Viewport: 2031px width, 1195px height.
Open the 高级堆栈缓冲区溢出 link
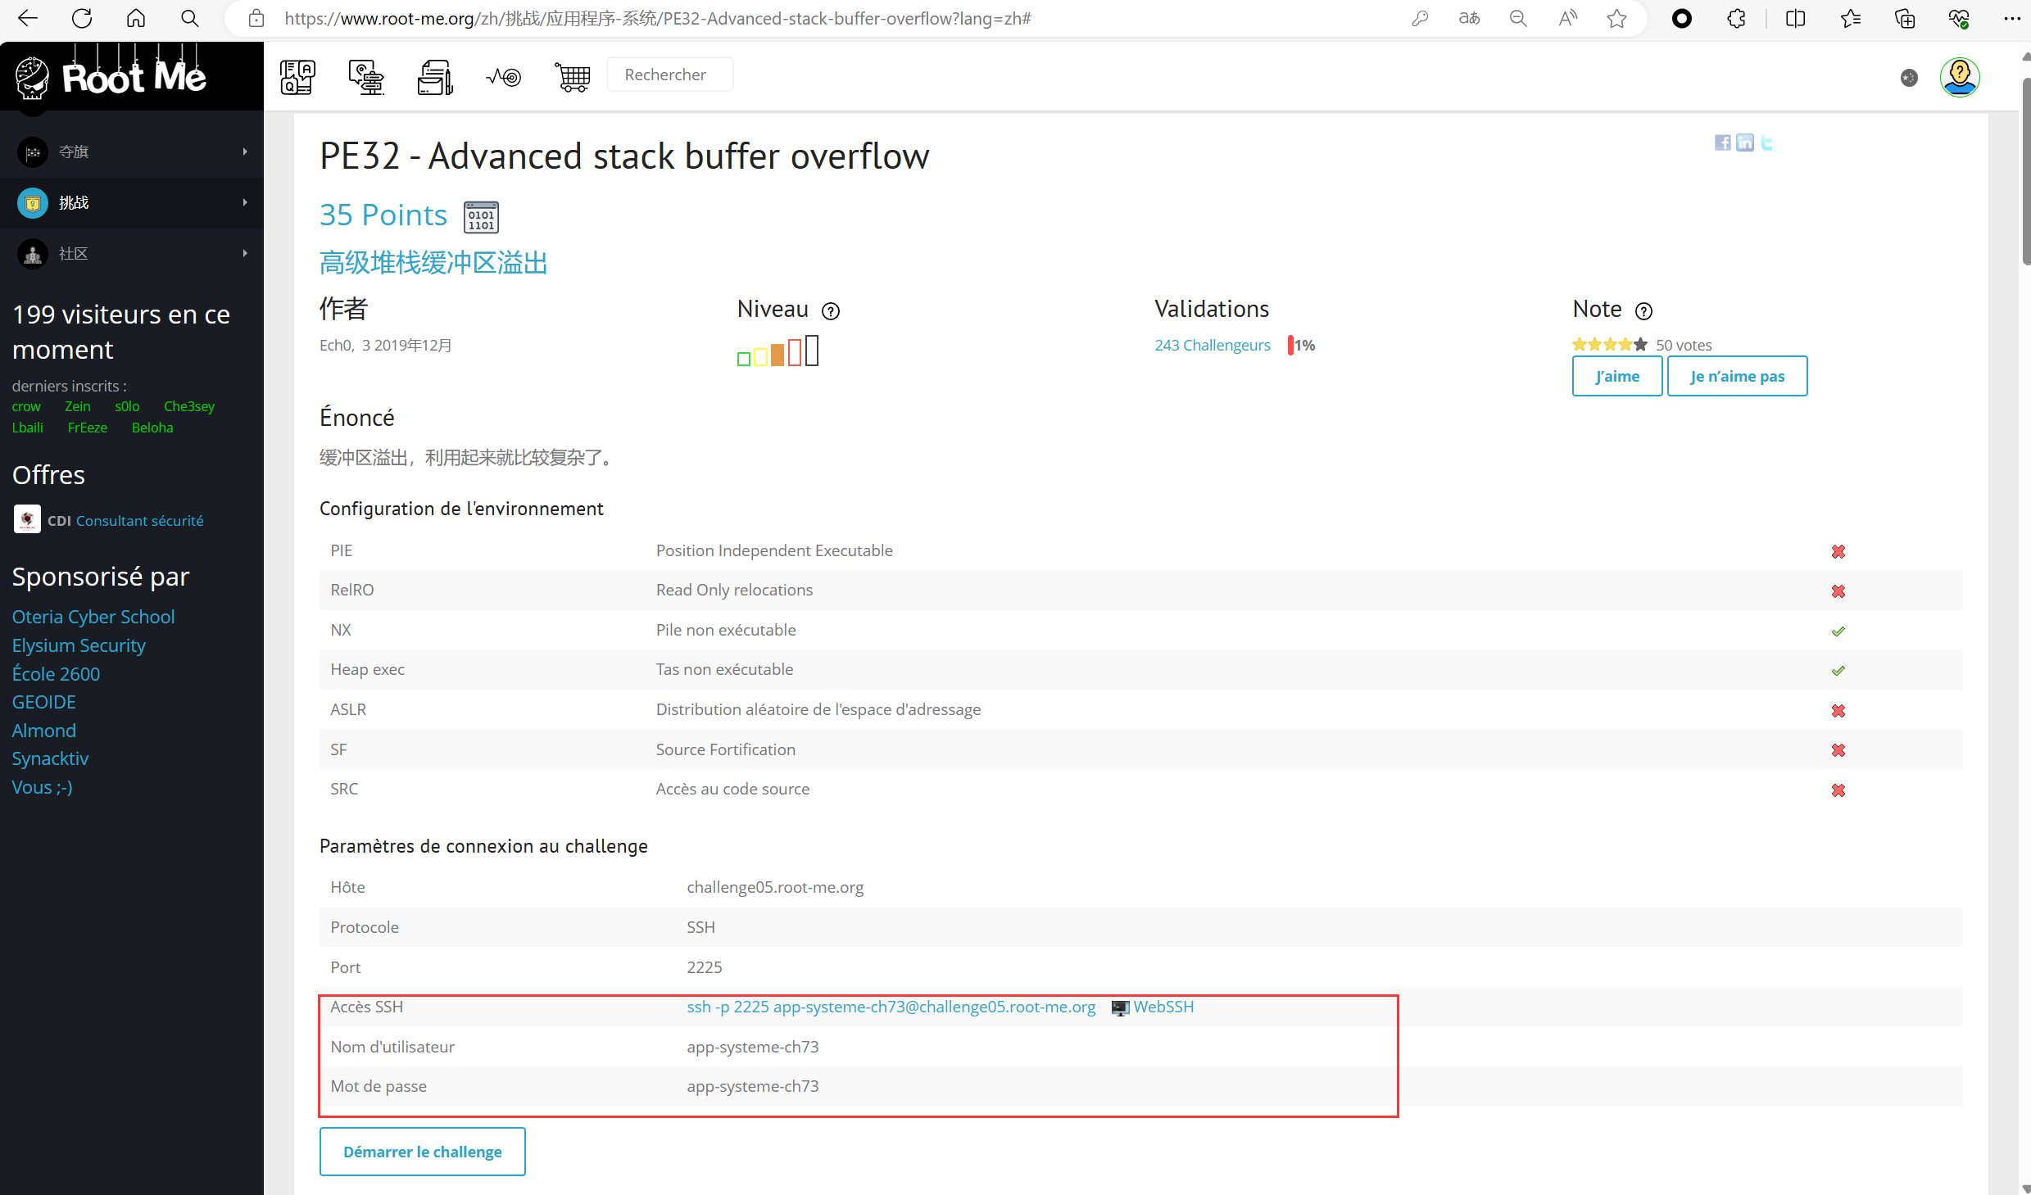point(433,263)
